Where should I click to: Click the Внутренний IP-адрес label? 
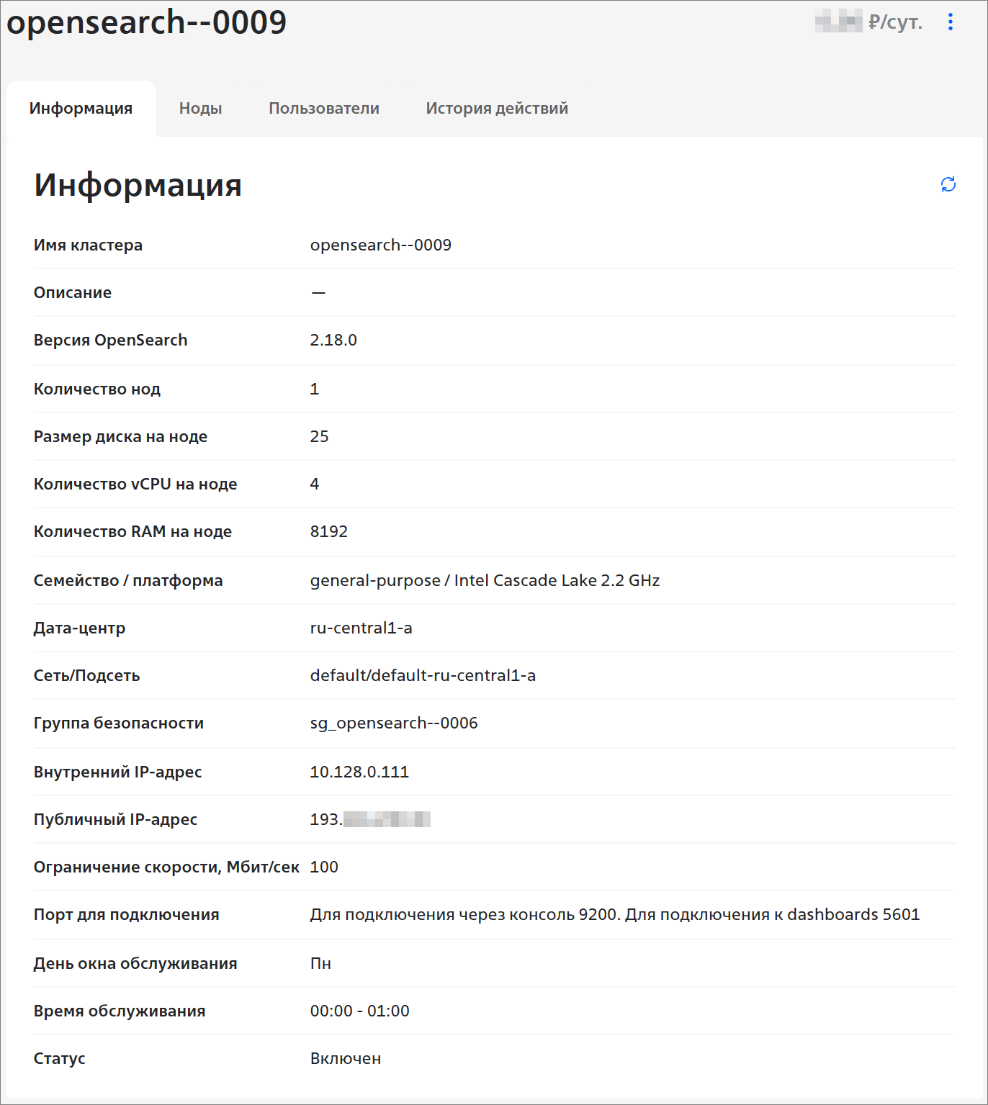117,772
